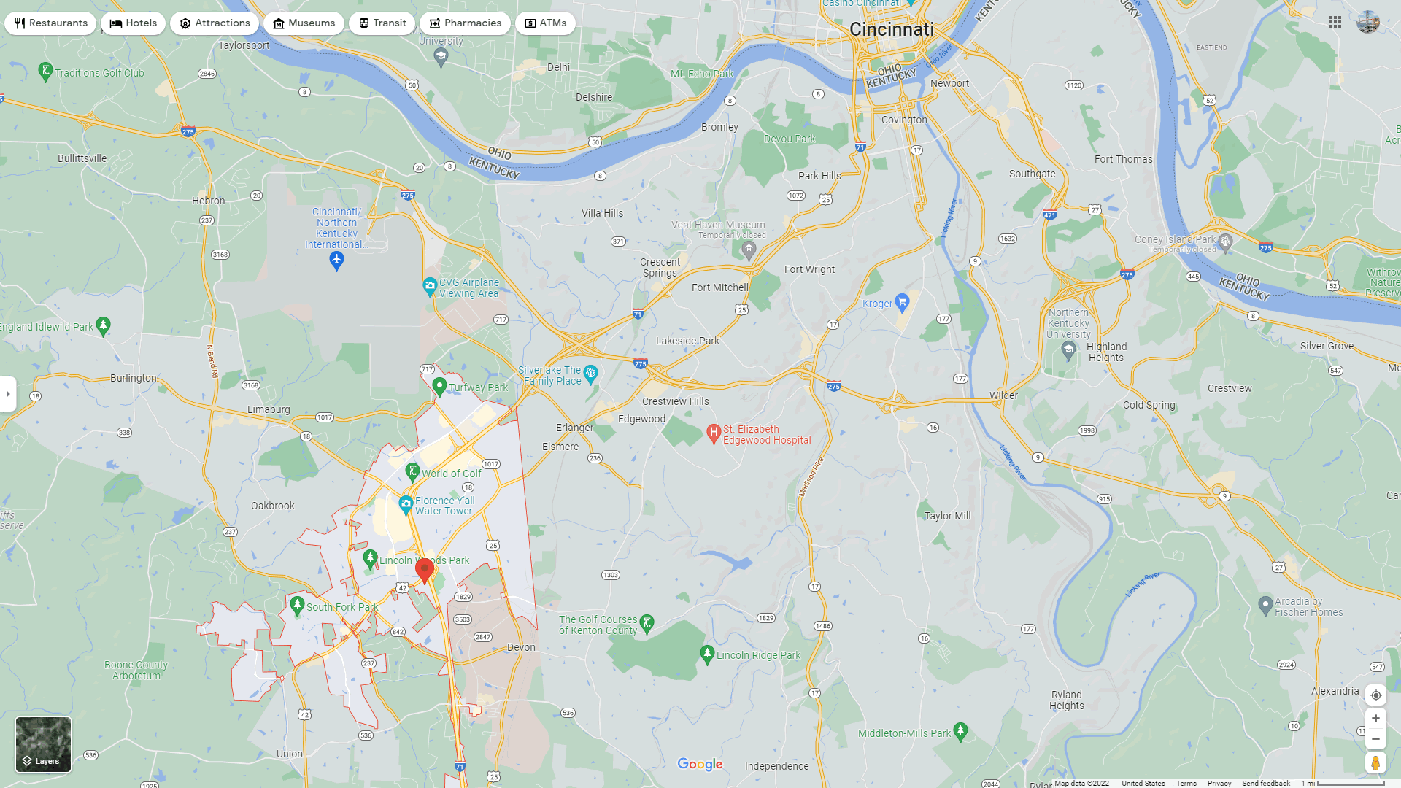Click the Devou Park label
The height and width of the screenshot is (788, 1401).
pos(790,139)
